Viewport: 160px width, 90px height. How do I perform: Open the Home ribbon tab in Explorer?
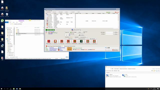coord(10,22)
